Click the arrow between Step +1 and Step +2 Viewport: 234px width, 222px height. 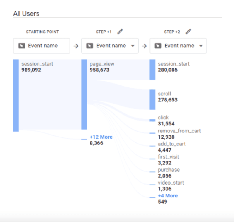click(x=144, y=46)
